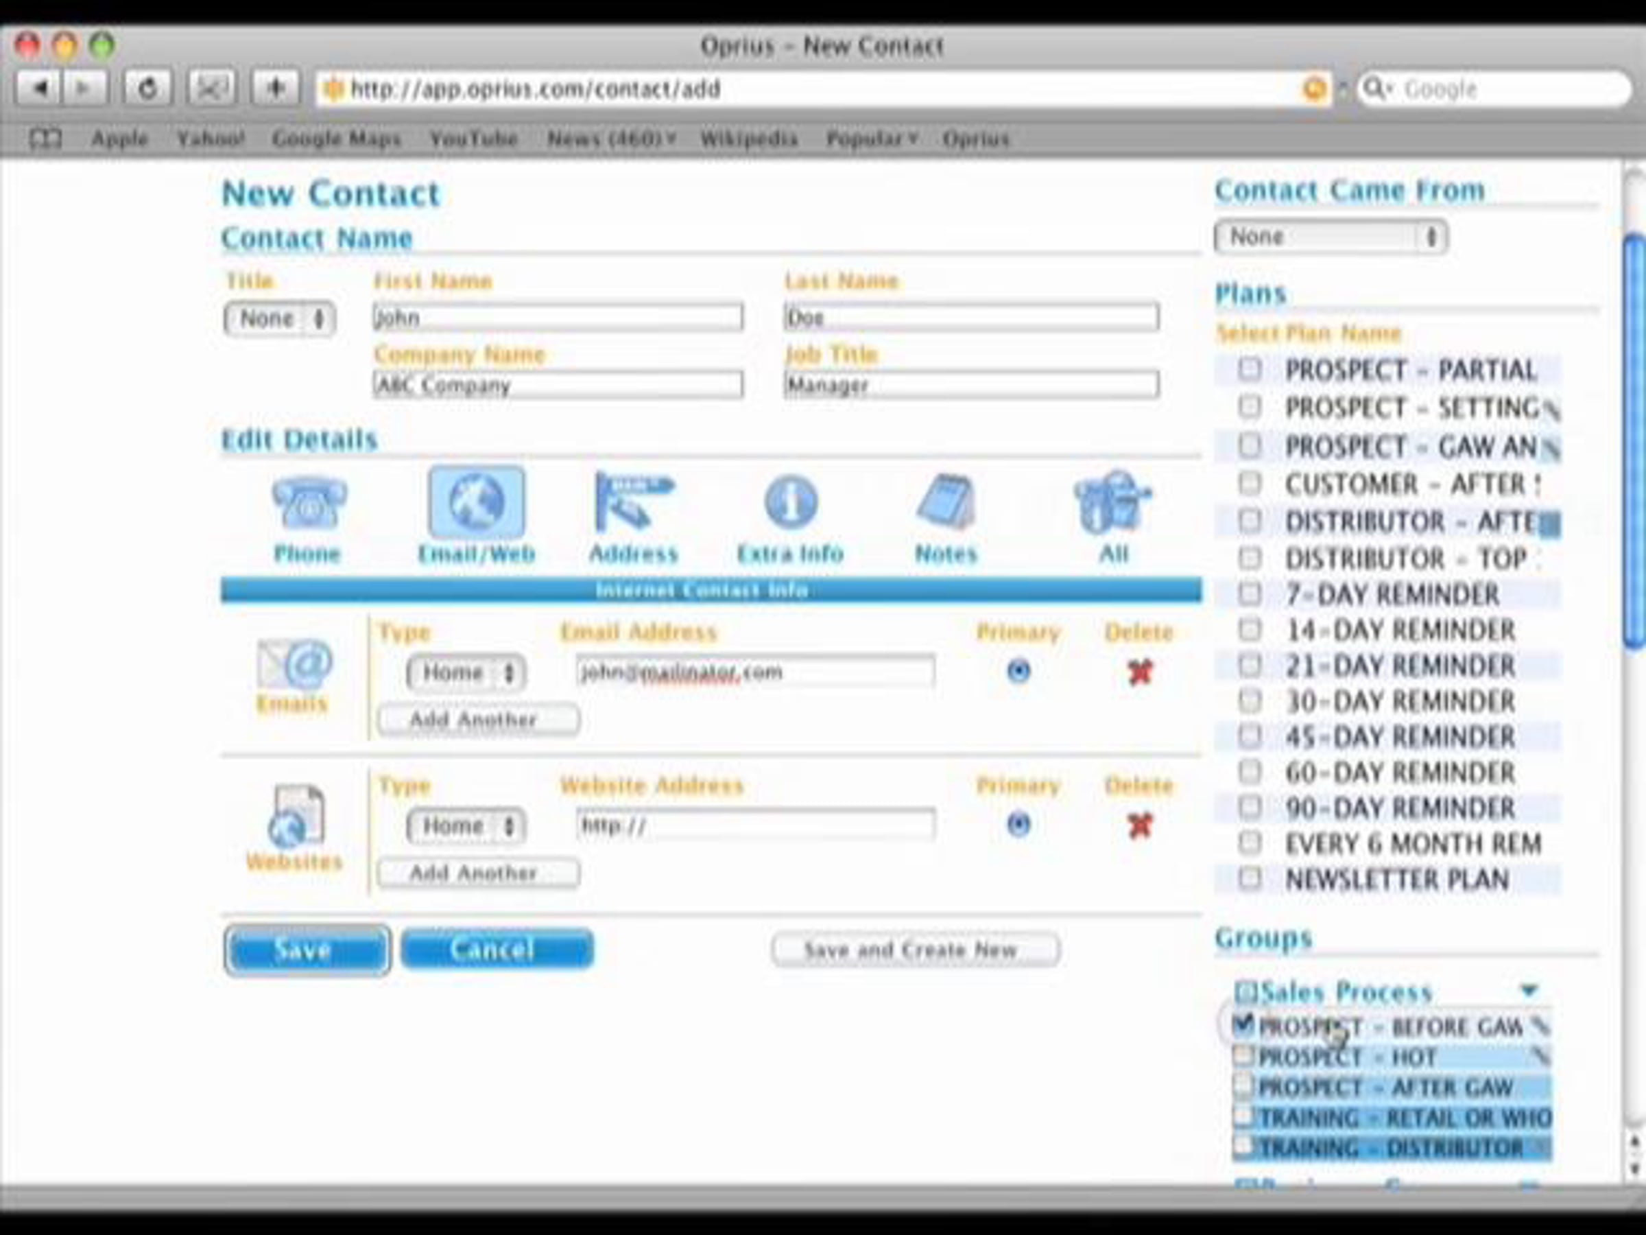Image resolution: width=1646 pixels, height=1235 pixels.
Task: Click the RSS/feed icon in the address bar
Action: coord(1315,89)
